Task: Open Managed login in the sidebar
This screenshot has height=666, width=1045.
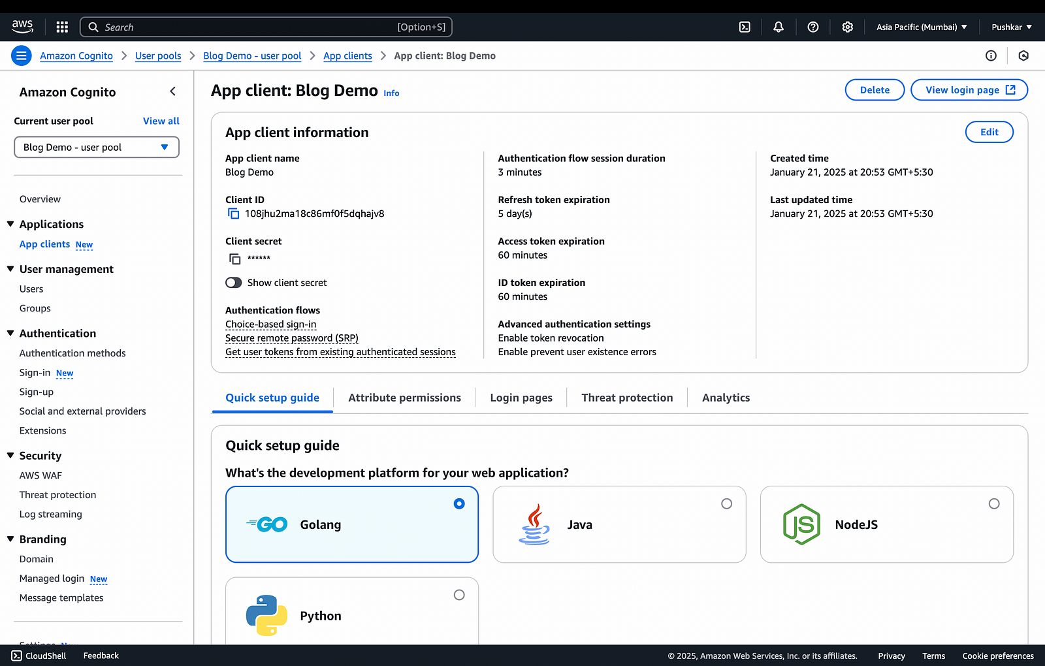Action: (52, 579)
